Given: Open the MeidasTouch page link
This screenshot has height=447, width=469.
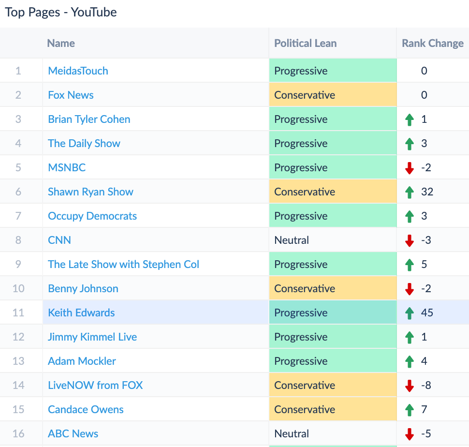Looking at the screenshot, I should 78,71.
